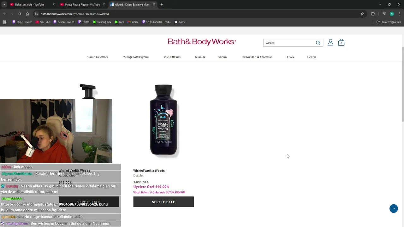
Task: Open the plain 'Kick' bookmark
Action: pyautogui.click(x=119, y=22)
